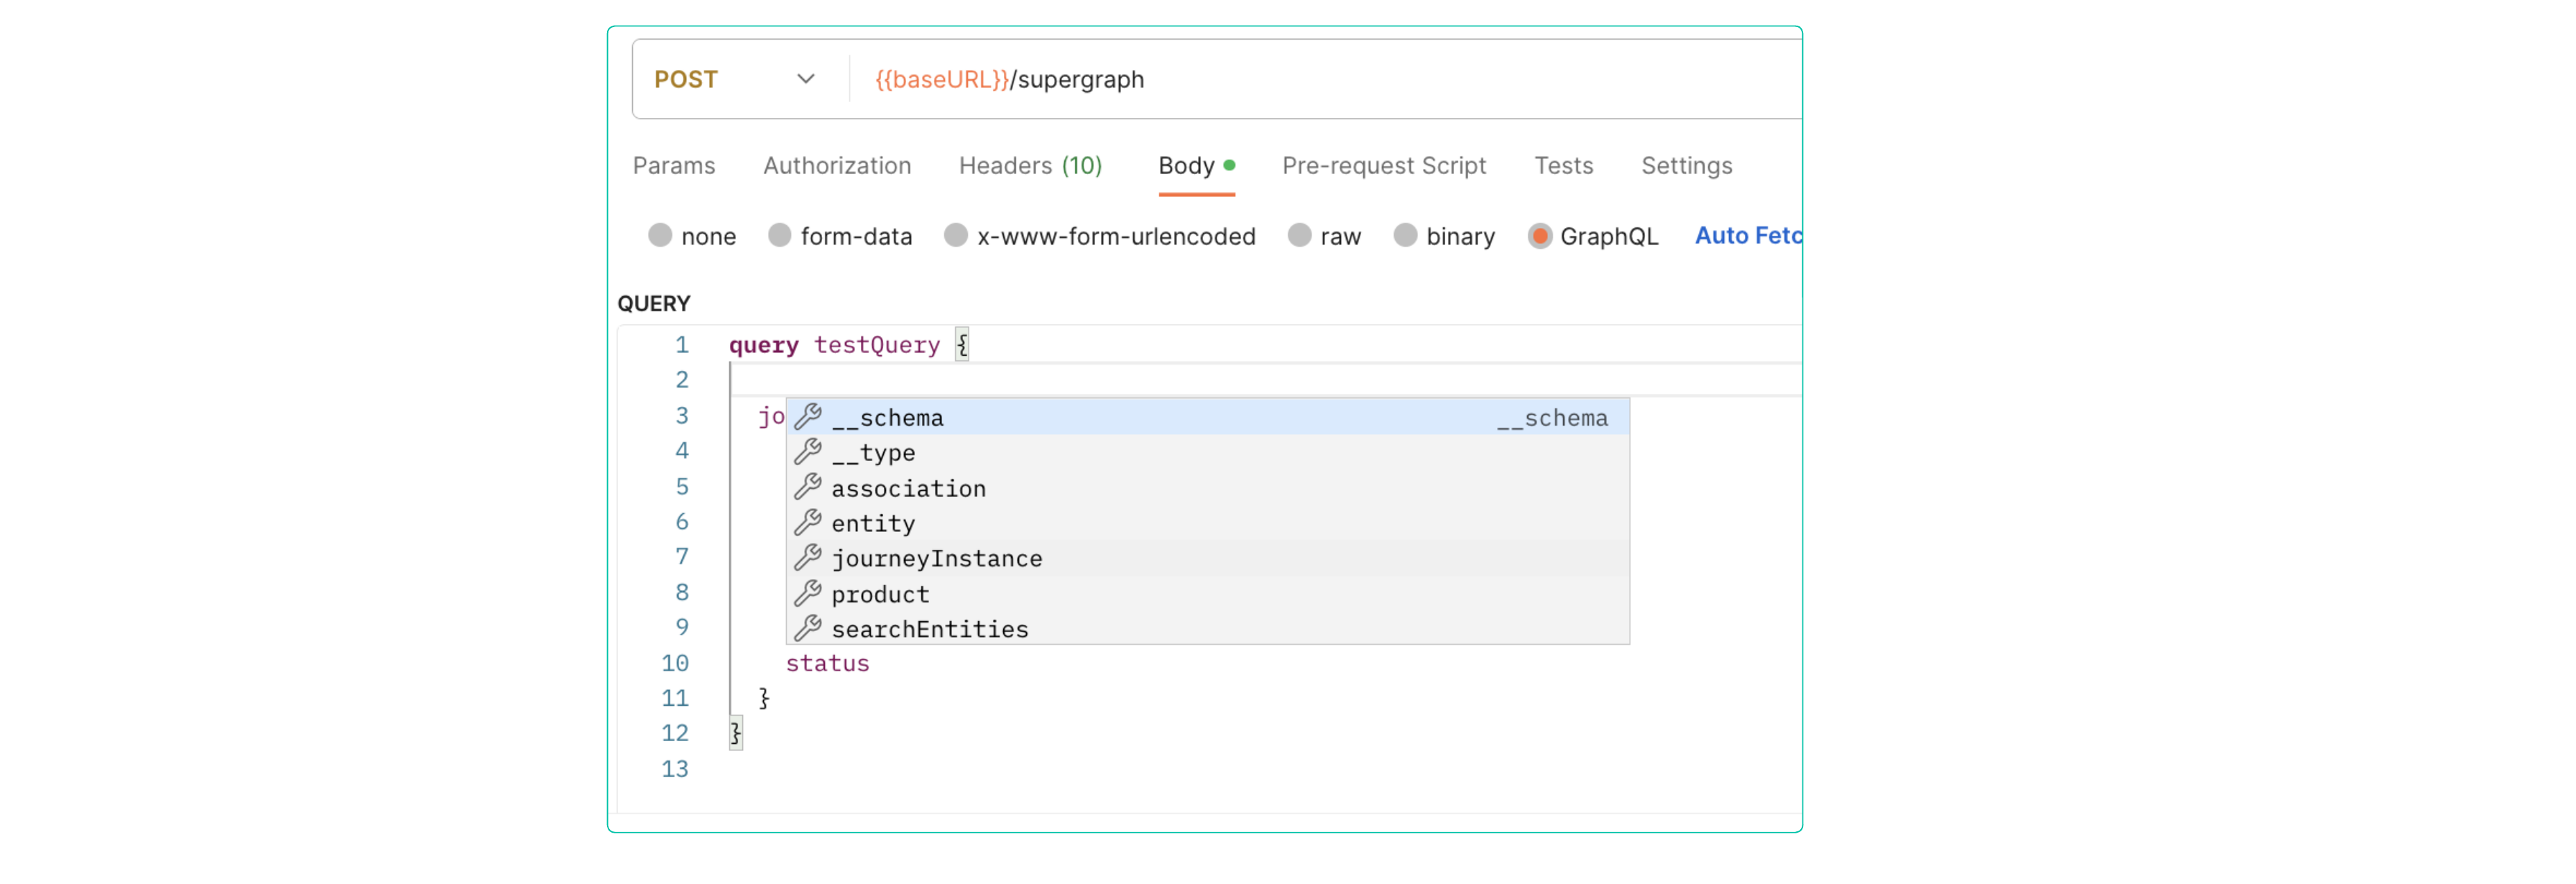Select the binary body radio button
Viewport: 2576px width, 884px height.
pyautogui.click(x=1405, y=236)
